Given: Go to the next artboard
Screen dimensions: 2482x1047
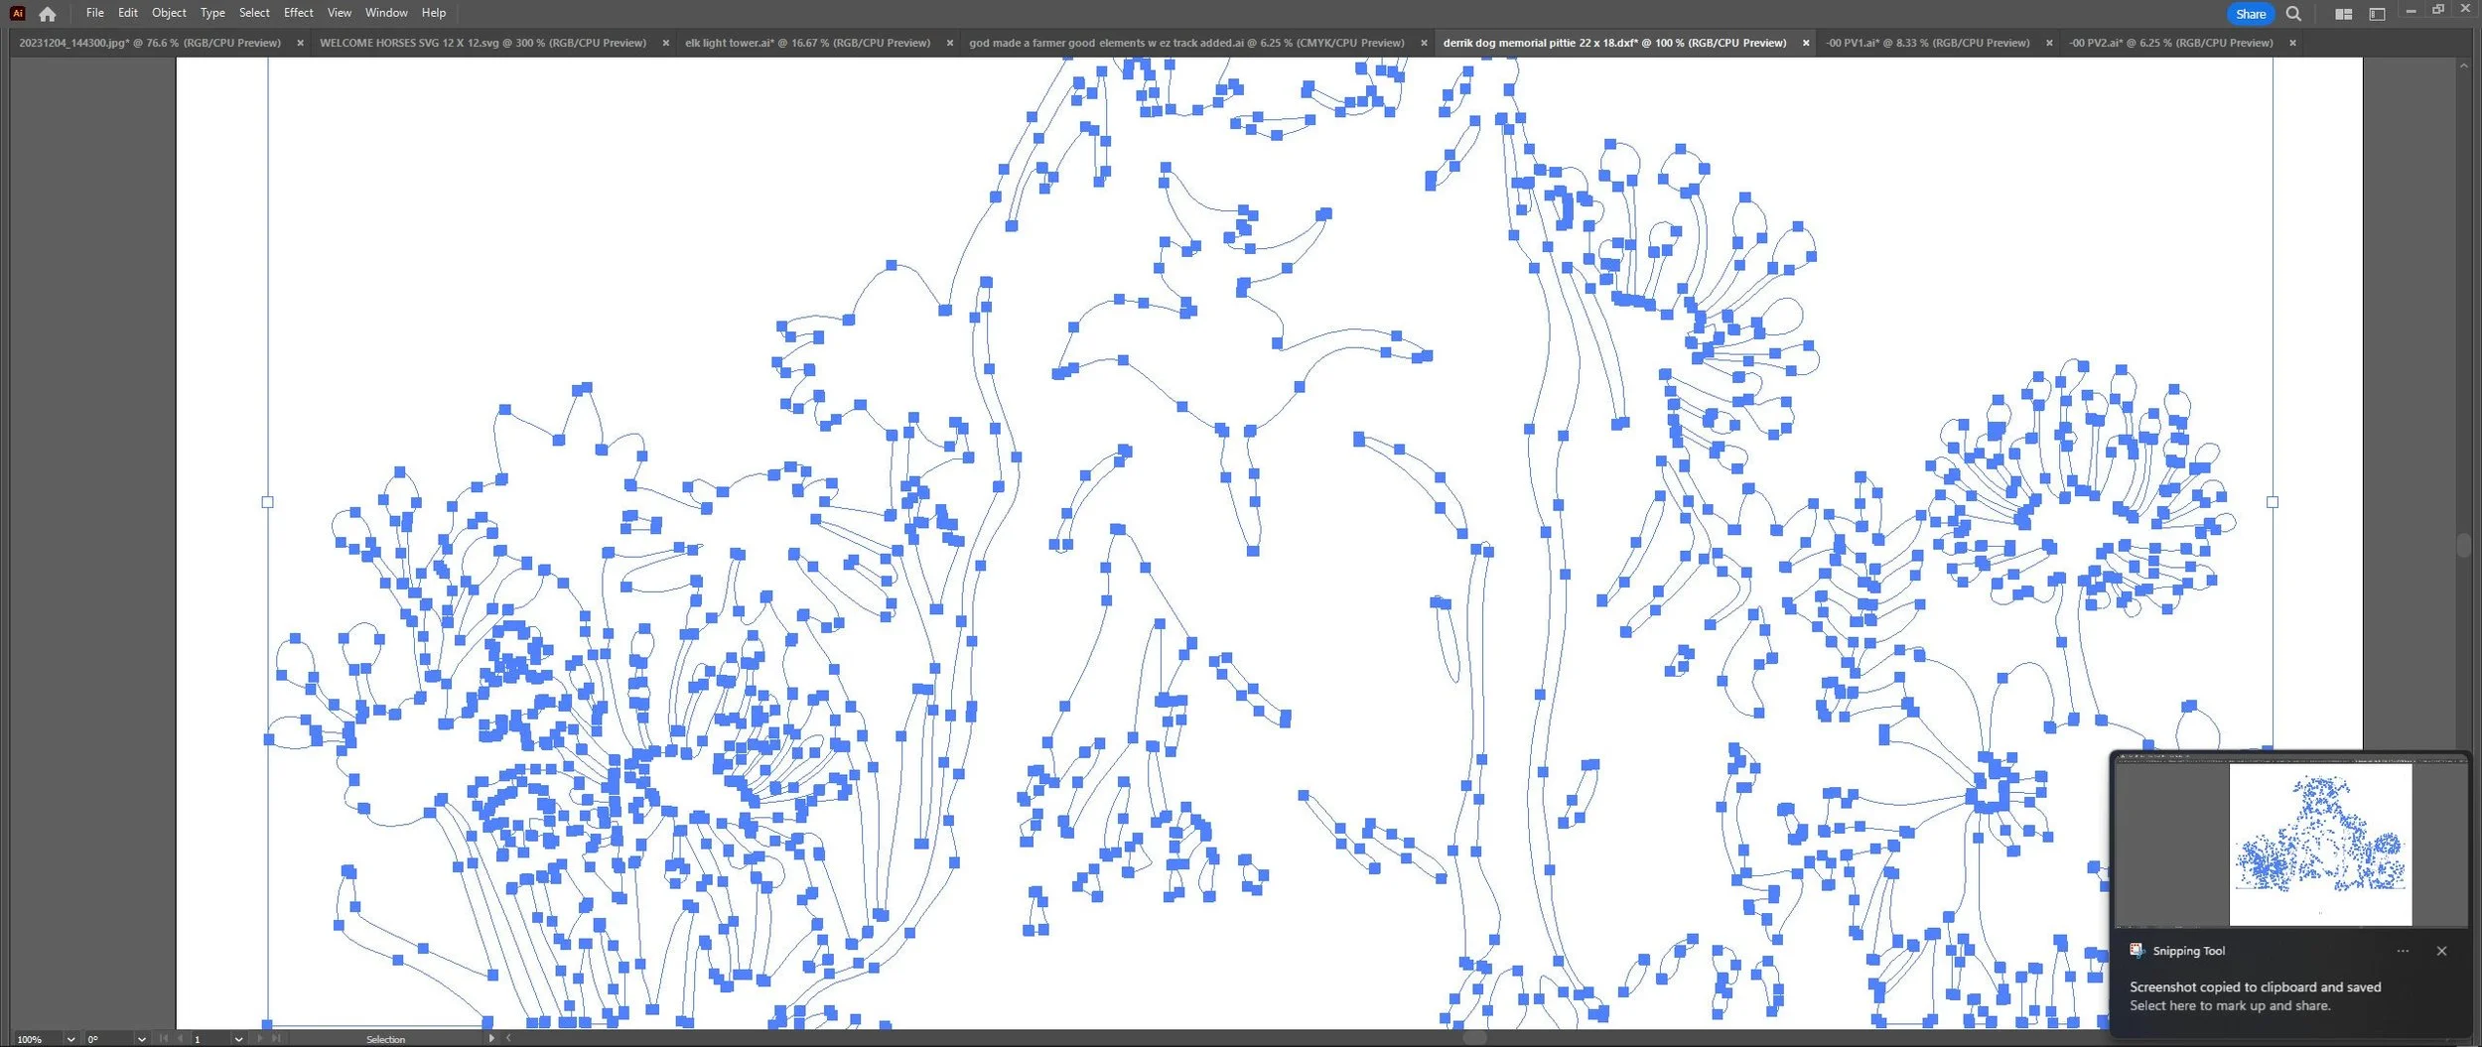Looking at the screenshot, I should point(260,1038).
